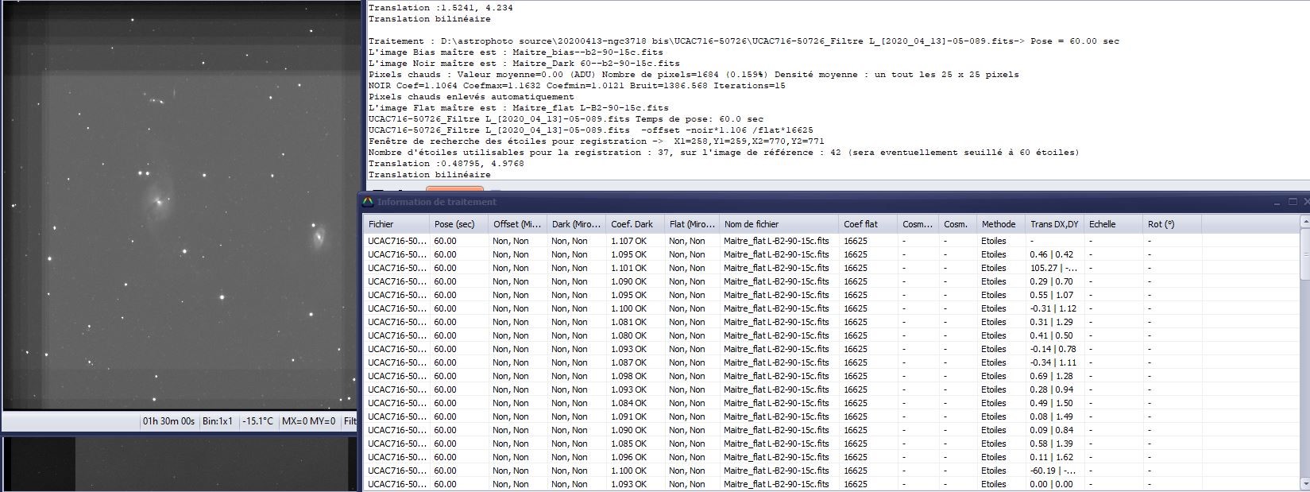
Task: Maximize the Information de traitement window
Action: click(1293, 202)
